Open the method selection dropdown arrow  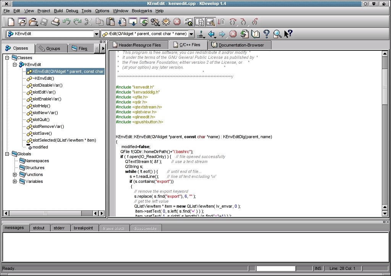coord(191,34)
